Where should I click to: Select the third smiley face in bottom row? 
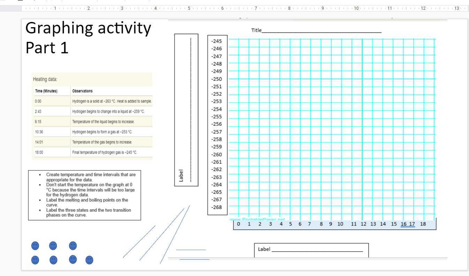(x=73, y=260)
